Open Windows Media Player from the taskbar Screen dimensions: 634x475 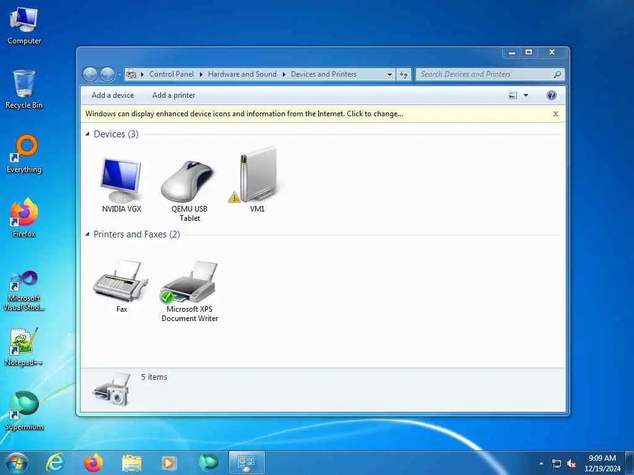click(168, 463)
